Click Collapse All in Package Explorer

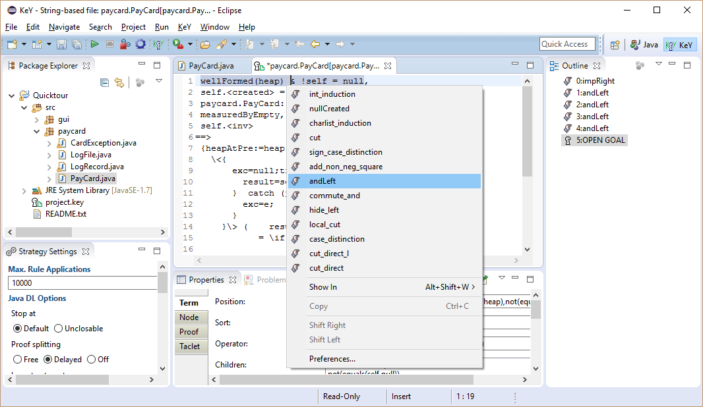pyautogui.click(x=104, y=82)
